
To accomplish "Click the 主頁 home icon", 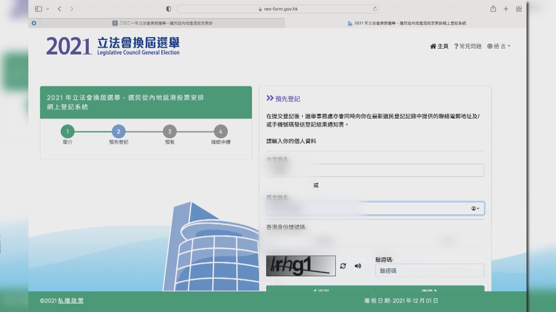I will (433, 46).
